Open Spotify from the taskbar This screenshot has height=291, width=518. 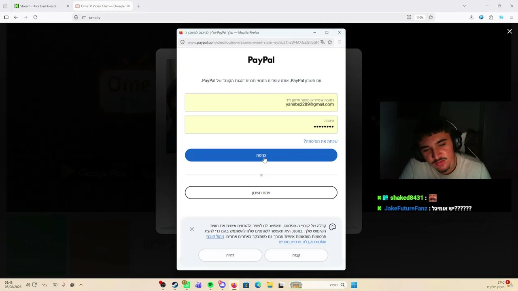210,285
